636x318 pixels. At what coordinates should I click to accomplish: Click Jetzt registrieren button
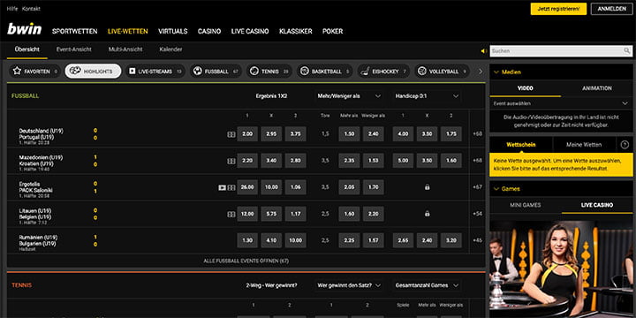coord(558,9)
